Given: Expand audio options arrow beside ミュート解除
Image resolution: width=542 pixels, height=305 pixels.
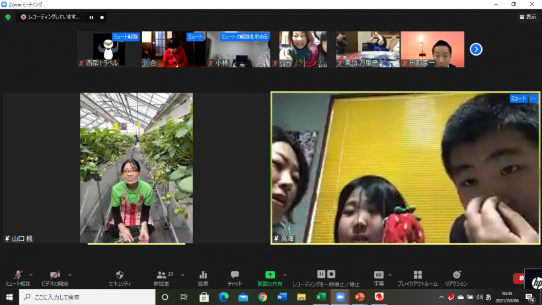Looking at the screenshot, I should click(x=31, y=275).
